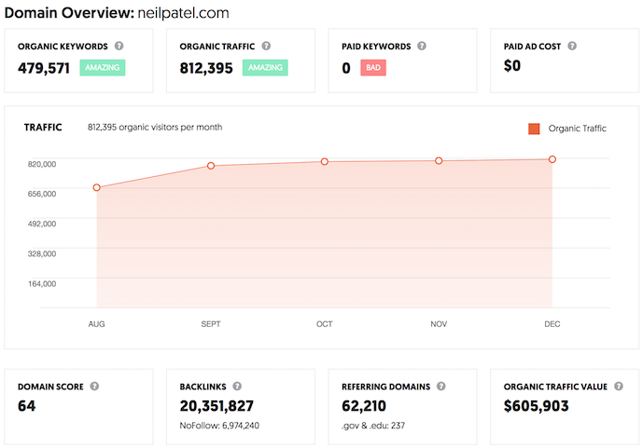Click '812,395 organic visitors per month' subtitle
Screen dimensions: 643x448
point(155,128)
